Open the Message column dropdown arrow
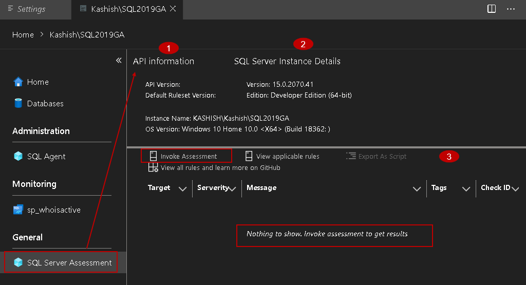This screenshot has height=285, width=526. [417, 189]
